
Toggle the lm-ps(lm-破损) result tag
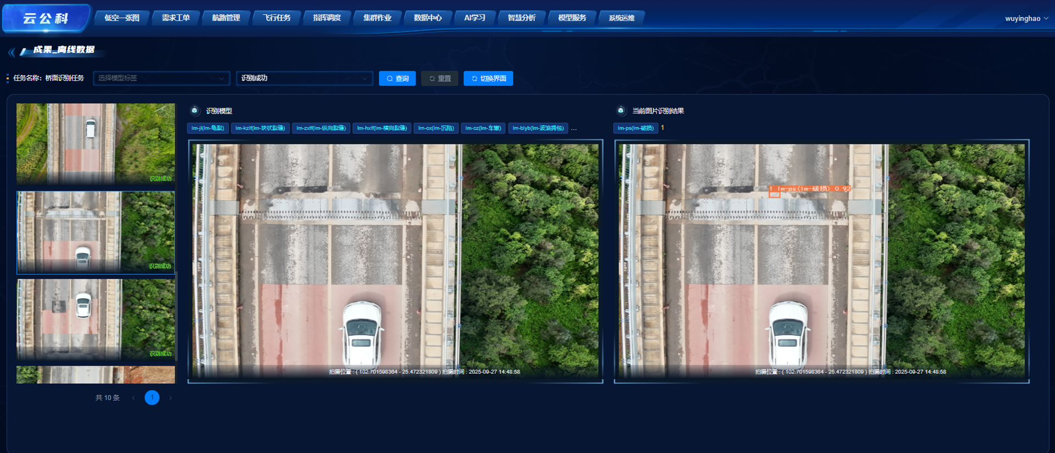pos(636,128)
